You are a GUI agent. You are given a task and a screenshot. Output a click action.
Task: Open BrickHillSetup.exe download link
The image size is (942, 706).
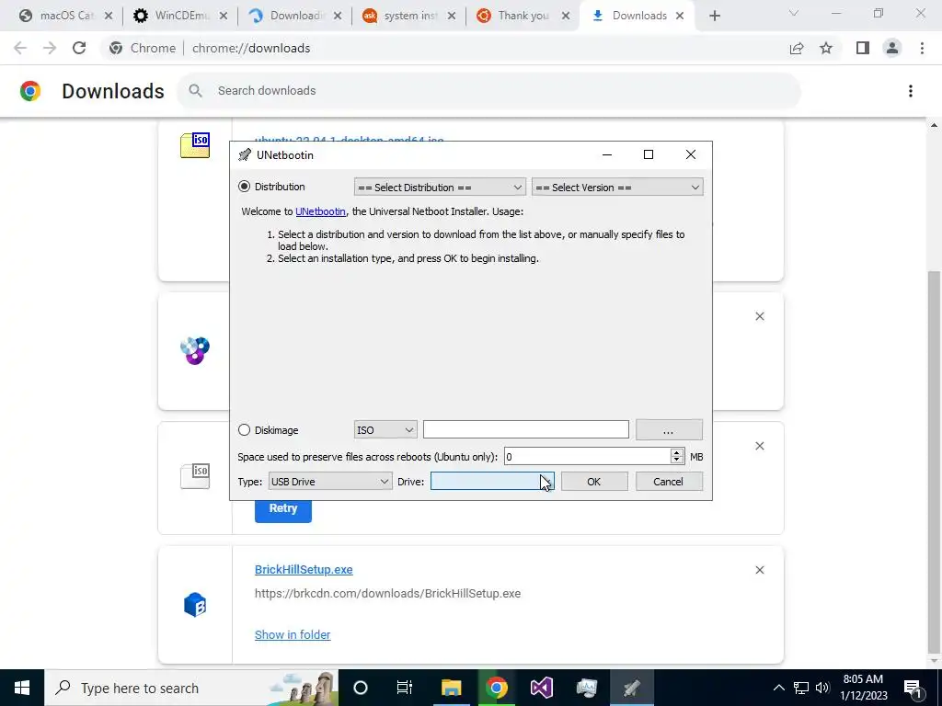click(x=304, y=570)
